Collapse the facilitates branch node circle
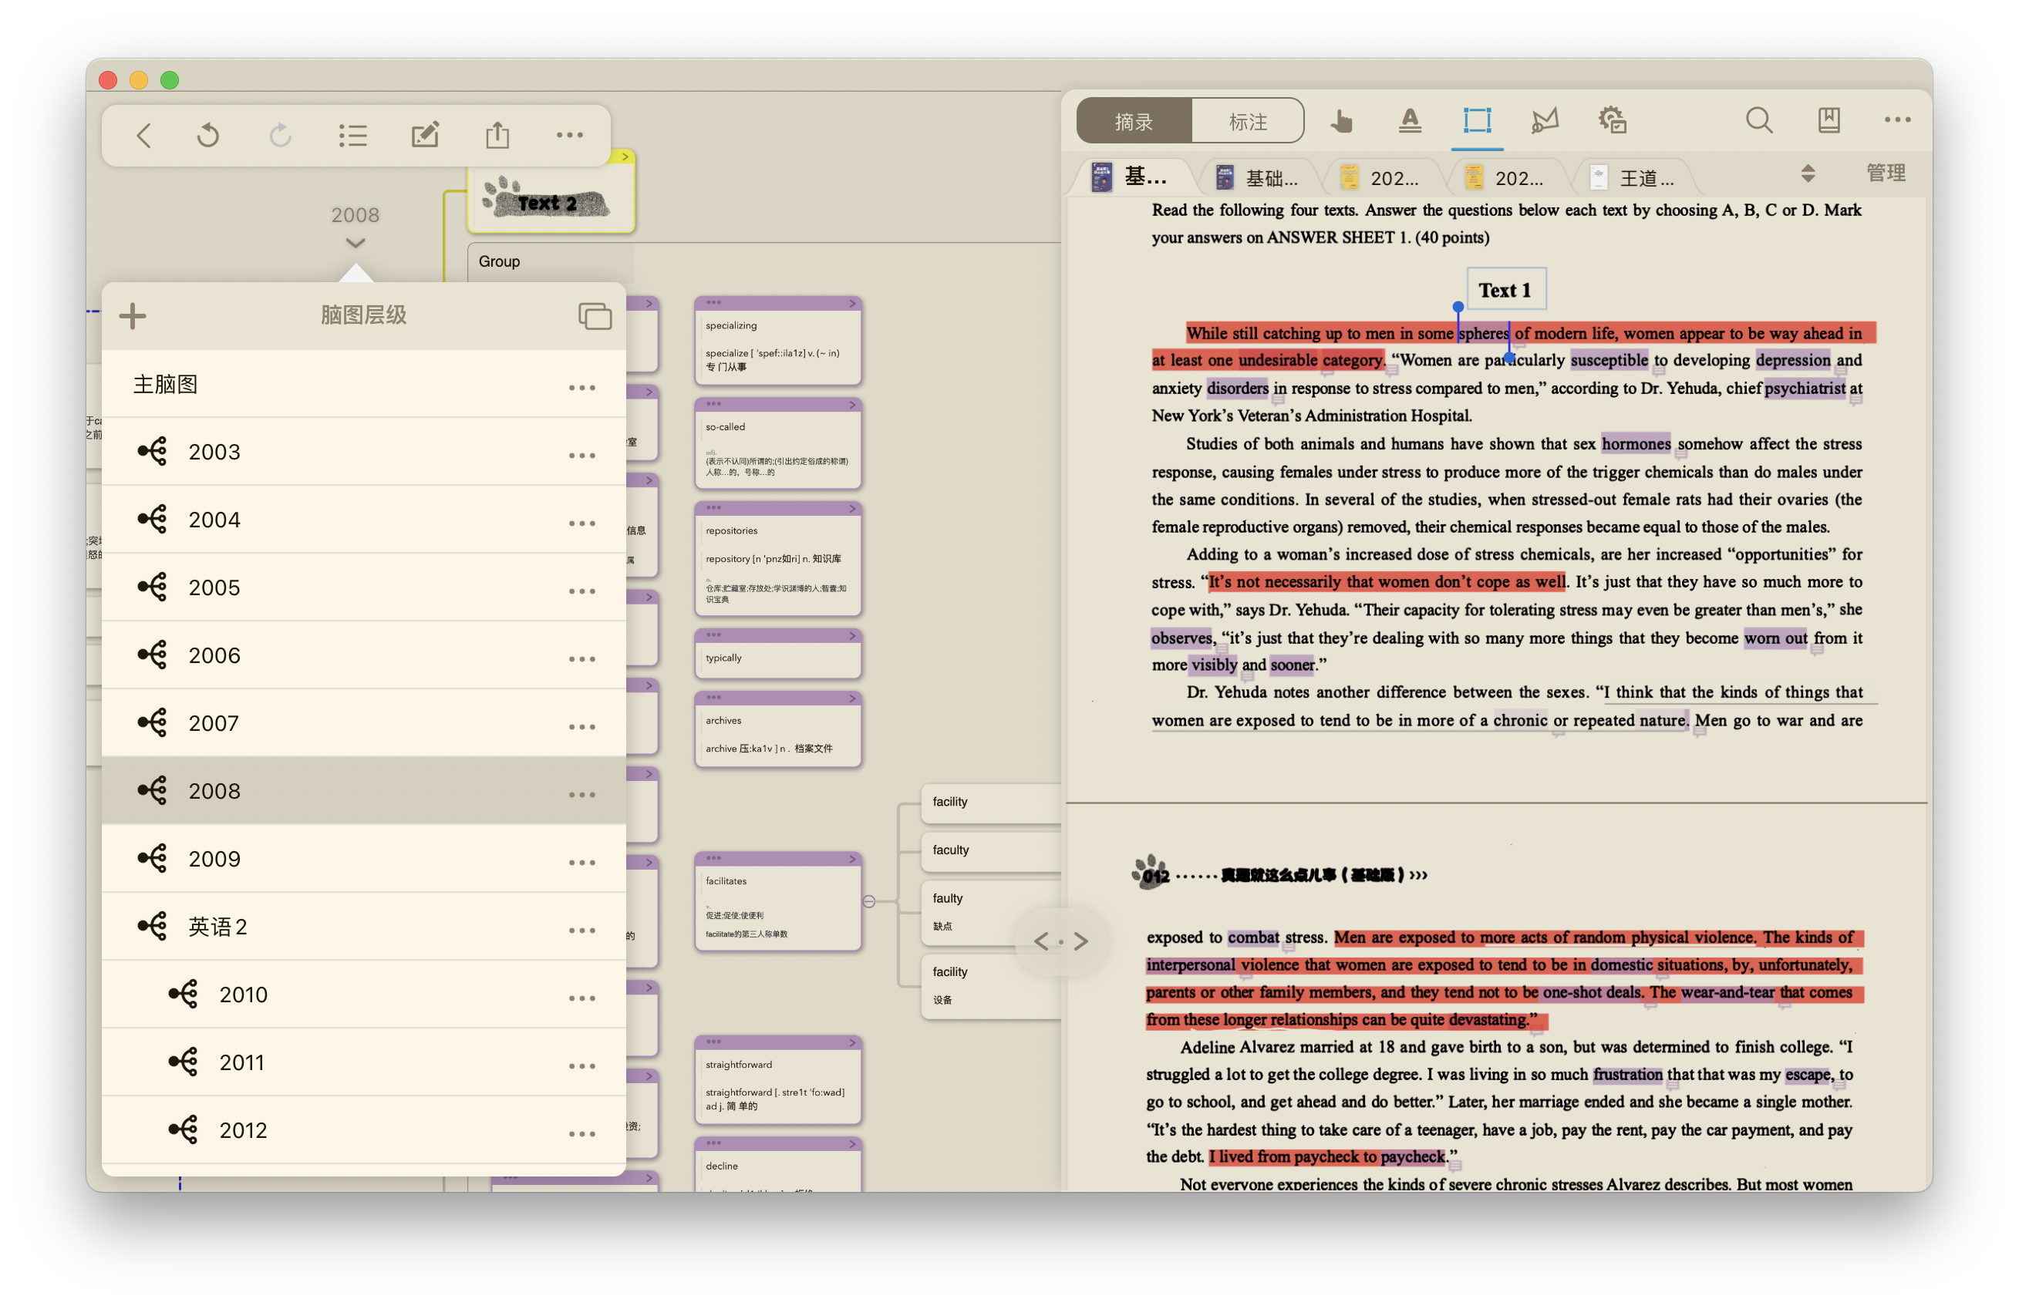This screenshot has width=2019, height=1306. tap(868, 901)
